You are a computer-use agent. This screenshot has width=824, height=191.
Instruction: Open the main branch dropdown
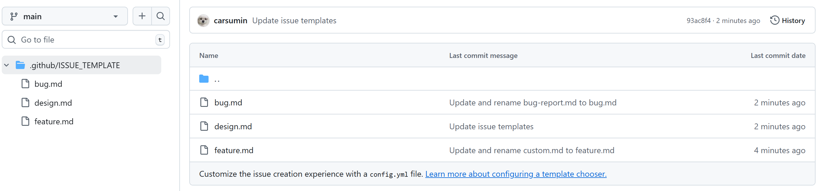coord(65,16)
